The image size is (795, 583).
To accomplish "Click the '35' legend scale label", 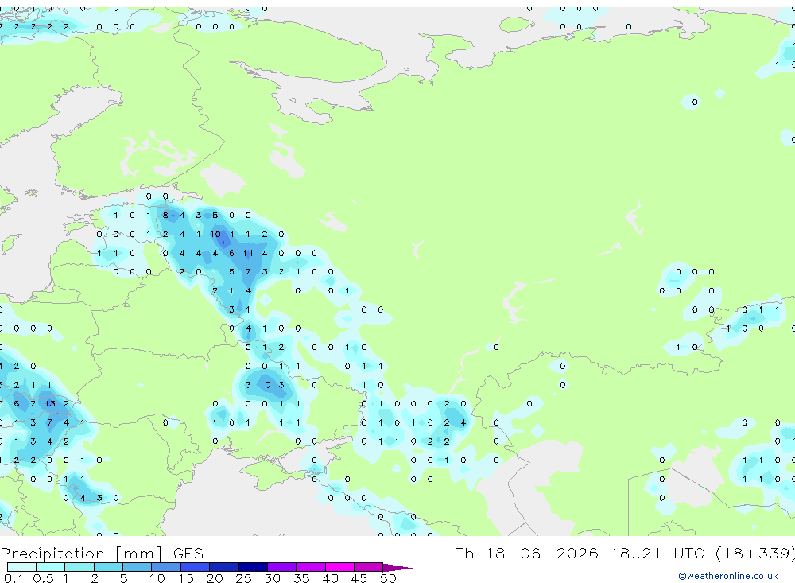I will pos(301,578).
